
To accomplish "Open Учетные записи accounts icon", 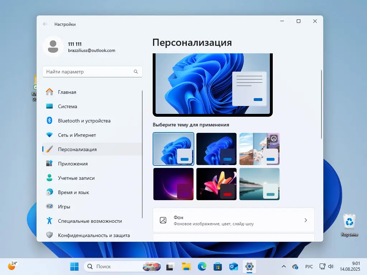I will 50,178.
